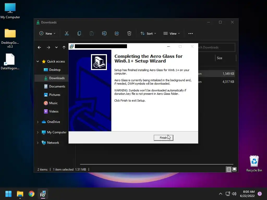This screenshot has height=200, width=267.
Task: Select Quick access in the navigation pane
Action: (x=53, y=61)
